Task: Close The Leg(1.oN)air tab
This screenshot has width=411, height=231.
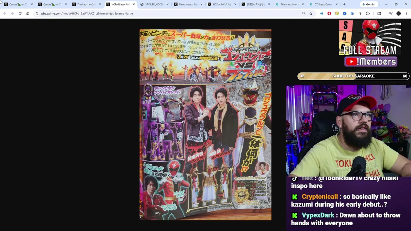Action: pyautogui.click(x=100, y=4)
